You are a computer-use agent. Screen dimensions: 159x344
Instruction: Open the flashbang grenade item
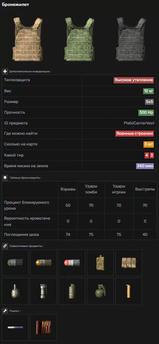pyautogui.click(x=44, y=291)
